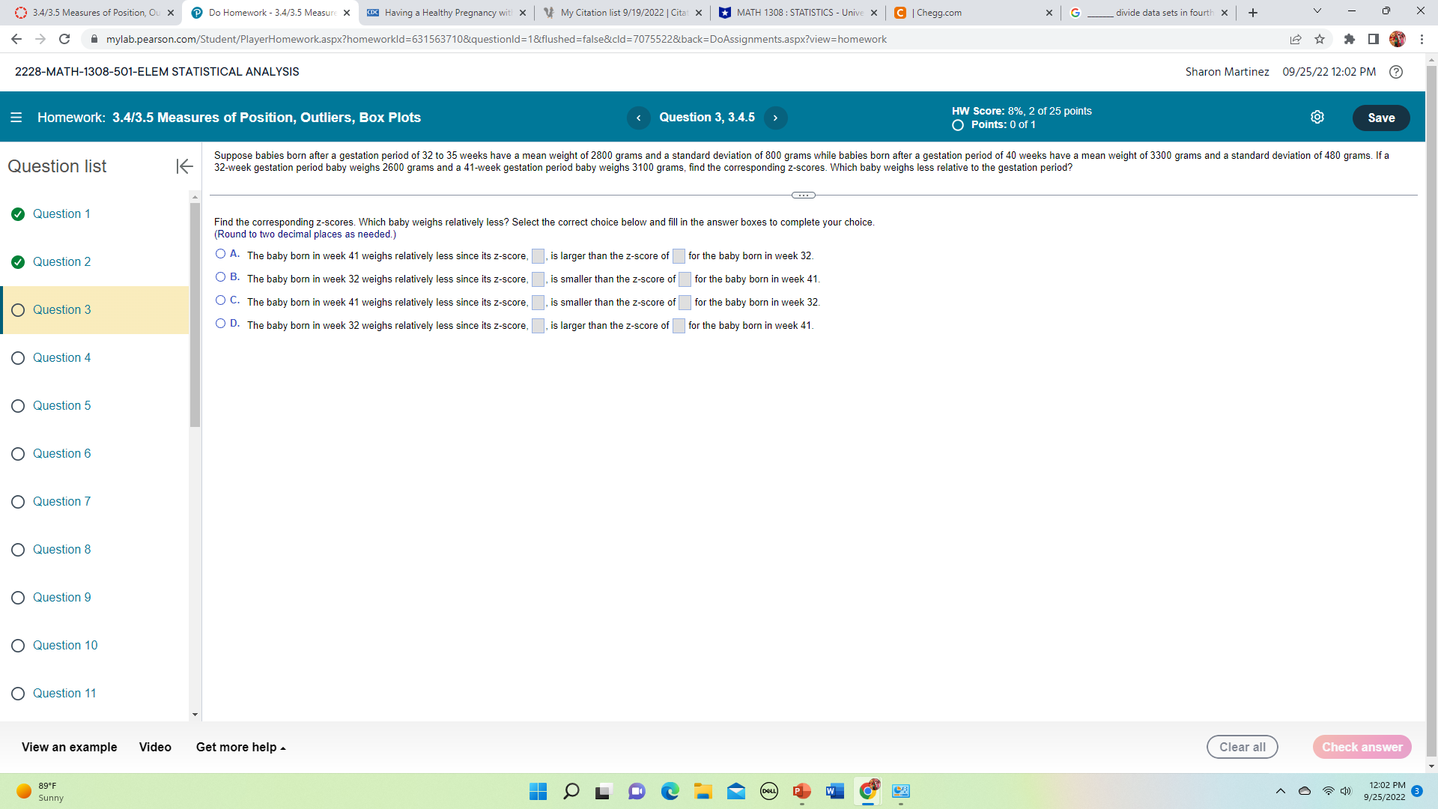Viewport: 1438px width, 809px height.
Task: Click first z-score box in choice B
Action: coord(538,279)
